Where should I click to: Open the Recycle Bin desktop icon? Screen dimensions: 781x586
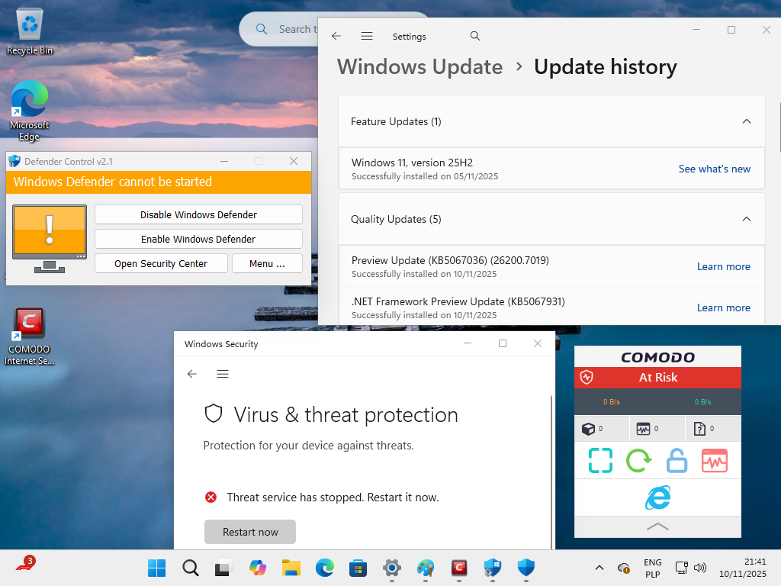pos(30,32)
